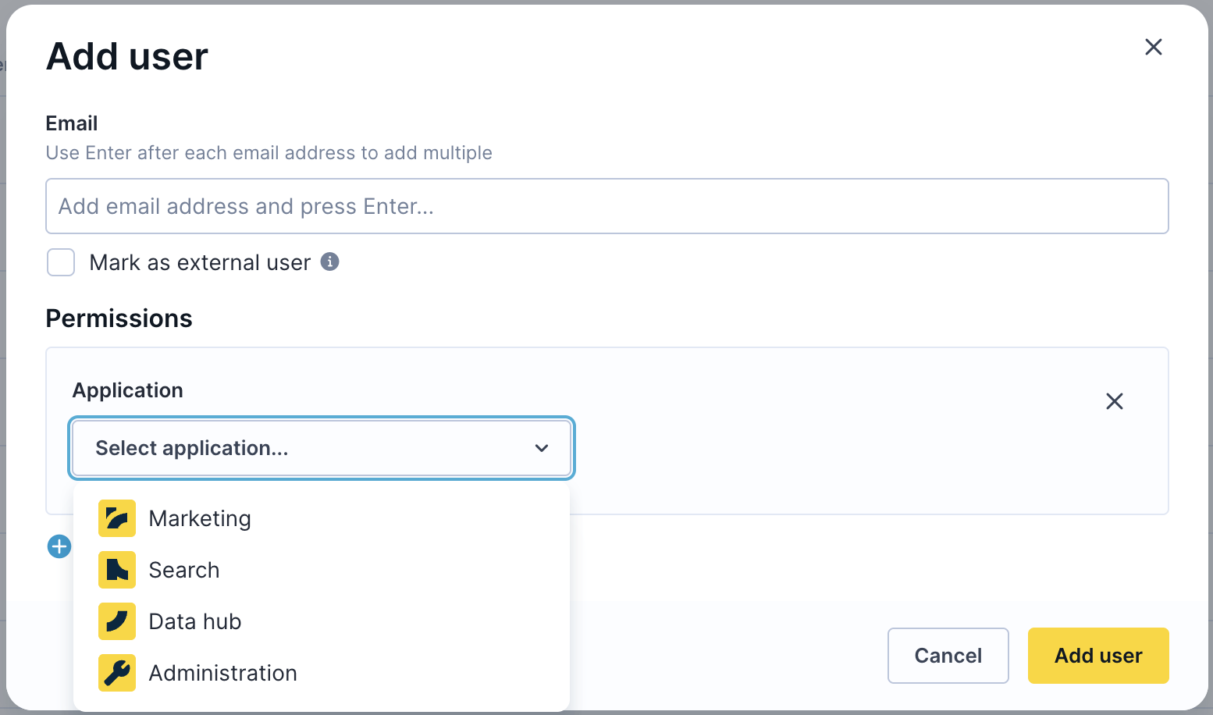This screenshot has width=1213, height=715.
Task: Click the Cancel button
Action: coord(948,656)
